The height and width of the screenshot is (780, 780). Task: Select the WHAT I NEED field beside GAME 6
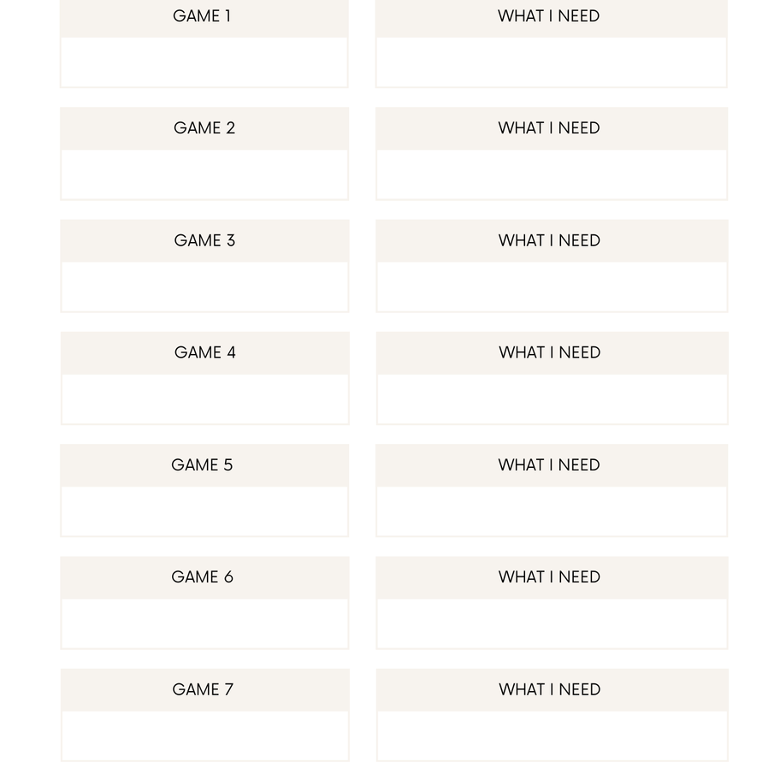click(551, 623)
